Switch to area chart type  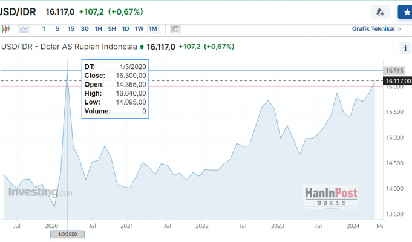24,28
